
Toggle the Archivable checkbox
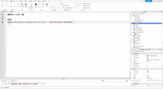point(148,71)
